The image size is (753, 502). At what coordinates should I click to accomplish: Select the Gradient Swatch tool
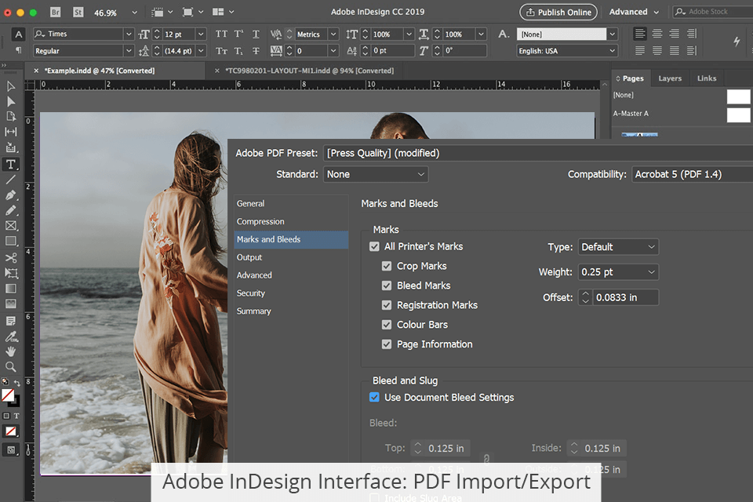(x=10, y=289)
